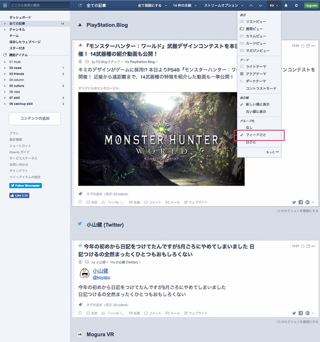Viewport: 320px width, 342px height.
Task: Open the settings gear icon
Action: point(296,5)
